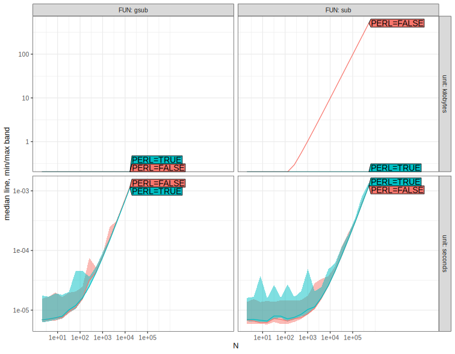Click PERL=TRUE label in gsub seconds panel
Screen dimensions: 455x354
click(156, 191)
